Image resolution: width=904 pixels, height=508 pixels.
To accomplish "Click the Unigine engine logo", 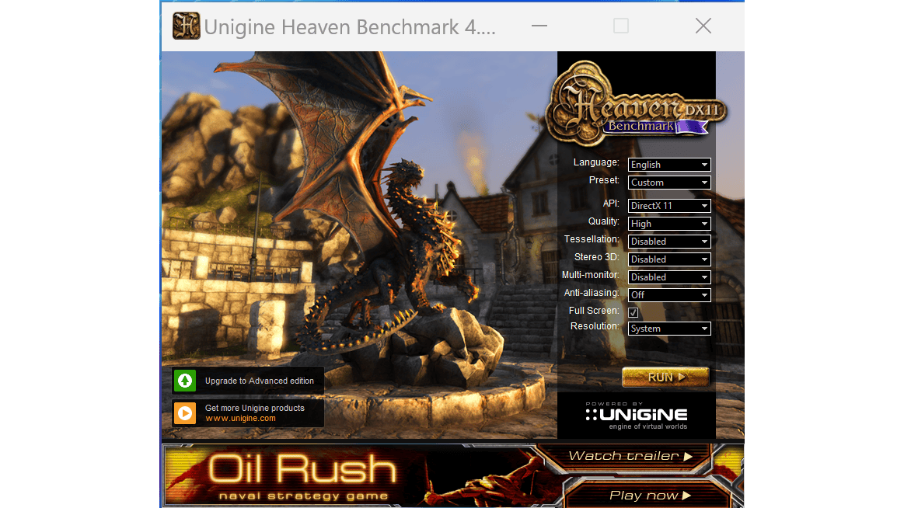I will pos(637,417).
